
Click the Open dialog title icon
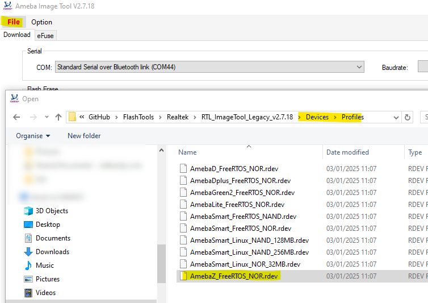[x=14, y=98]
